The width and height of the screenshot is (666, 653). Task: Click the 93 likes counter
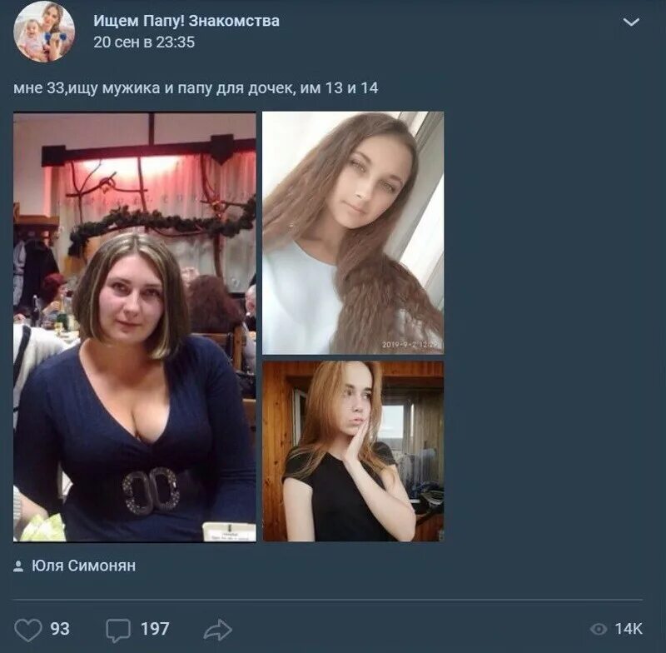pyautogui.click(x=60, y=629)
